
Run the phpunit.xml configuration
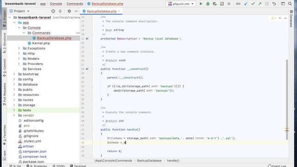pos(201,4)
